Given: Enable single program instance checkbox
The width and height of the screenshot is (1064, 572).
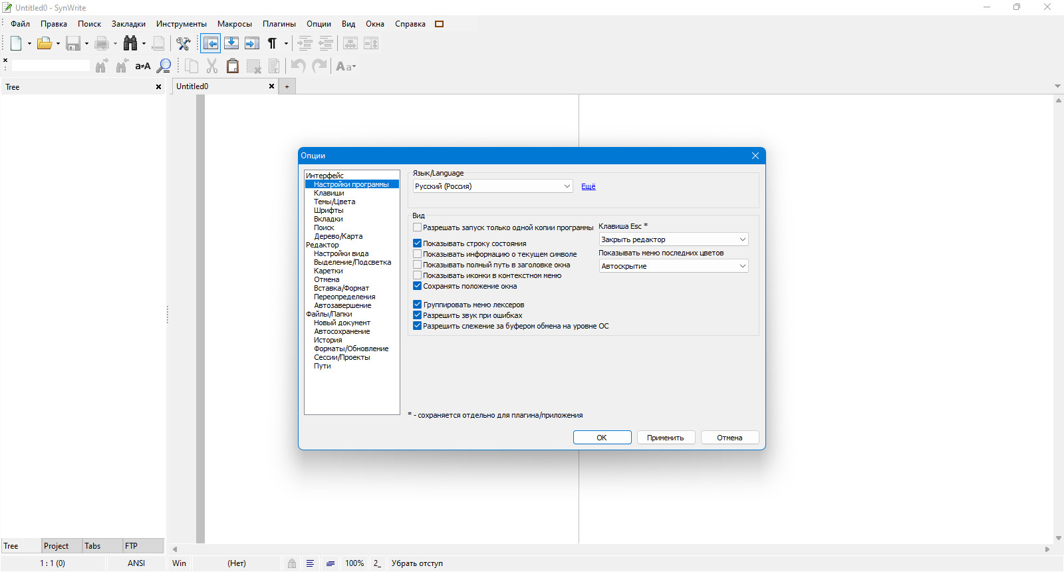Looking at the screenshot, I should point(418,227).
